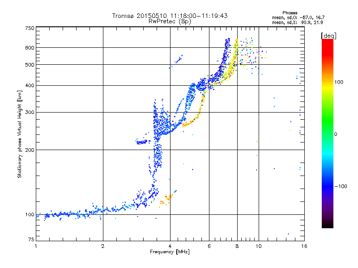The width and height of the screenshot is (358, 268).
Task: Click the 'Frequency [MHz]' axis label
Action: pyautogui.click(x=170, y=252)
